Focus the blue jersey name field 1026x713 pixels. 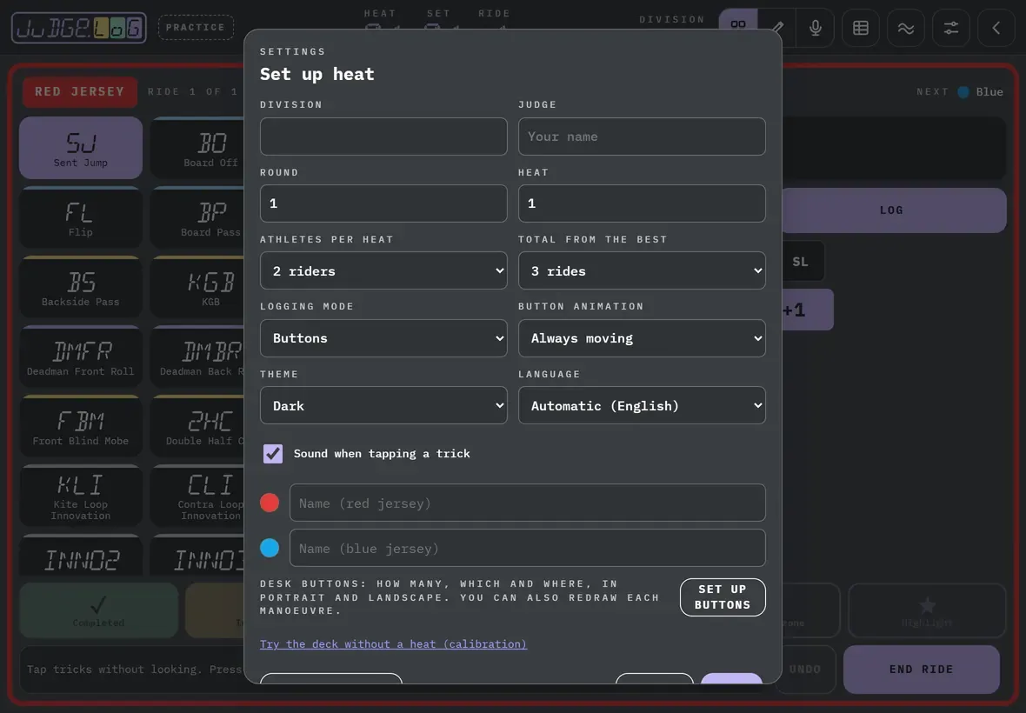528,548
